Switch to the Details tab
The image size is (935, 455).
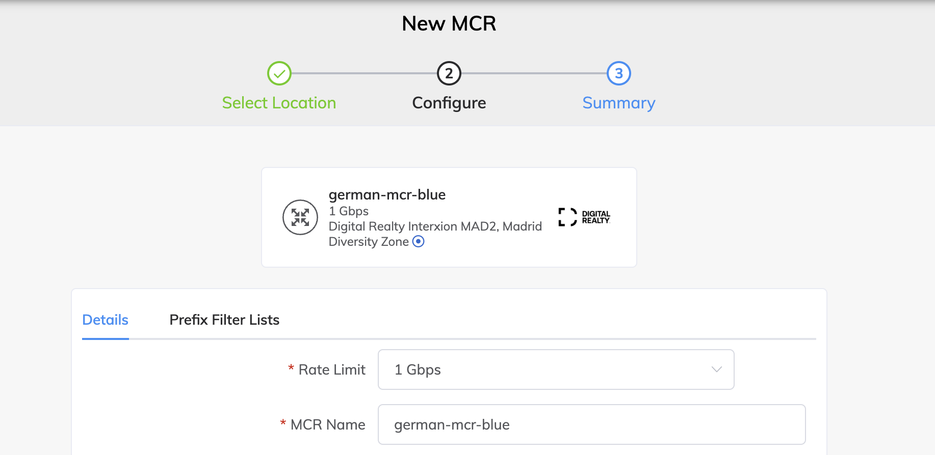click(105, 320)
